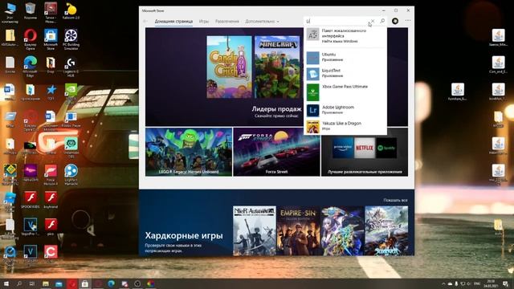The image size is (514, 289).
Task: Open the Recycle Bin desktop icon
Action: [31, 11]
